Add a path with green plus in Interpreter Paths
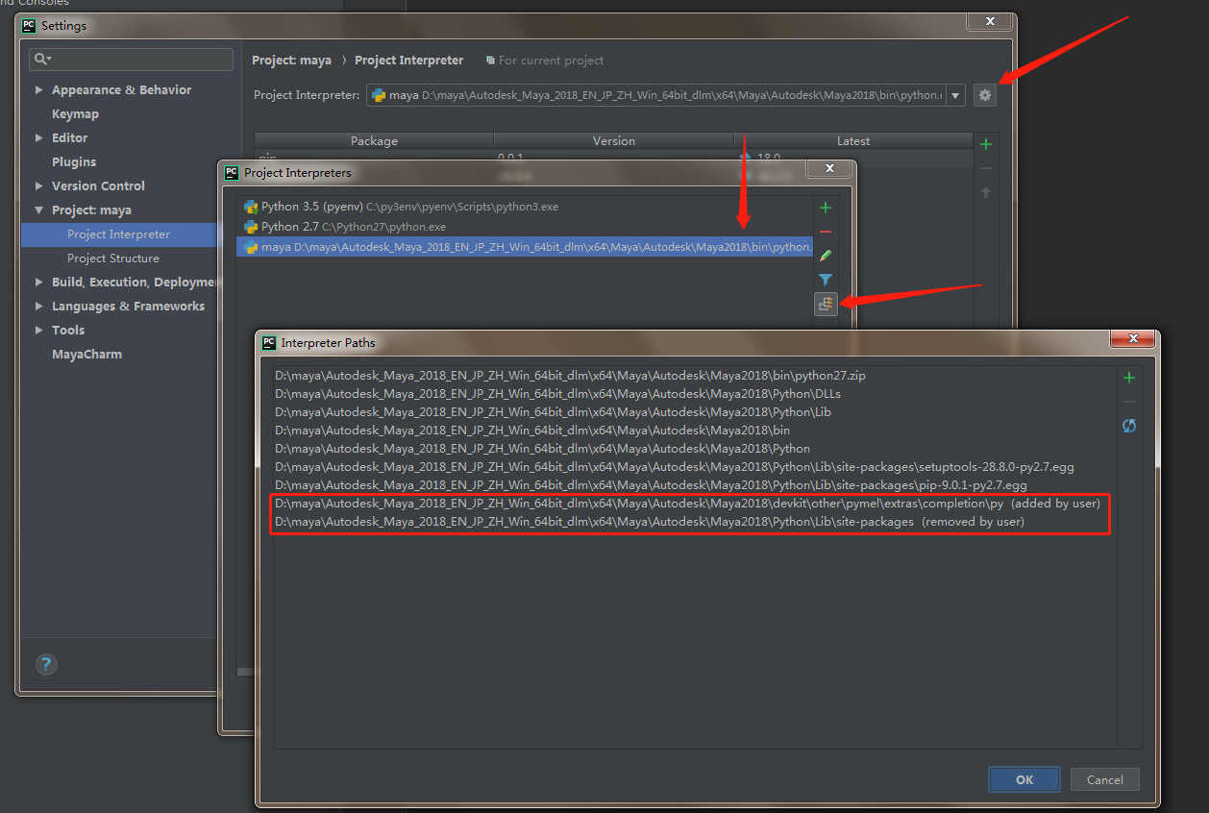The width and height of the screenshot is (1209, 813). [1129, 378]
